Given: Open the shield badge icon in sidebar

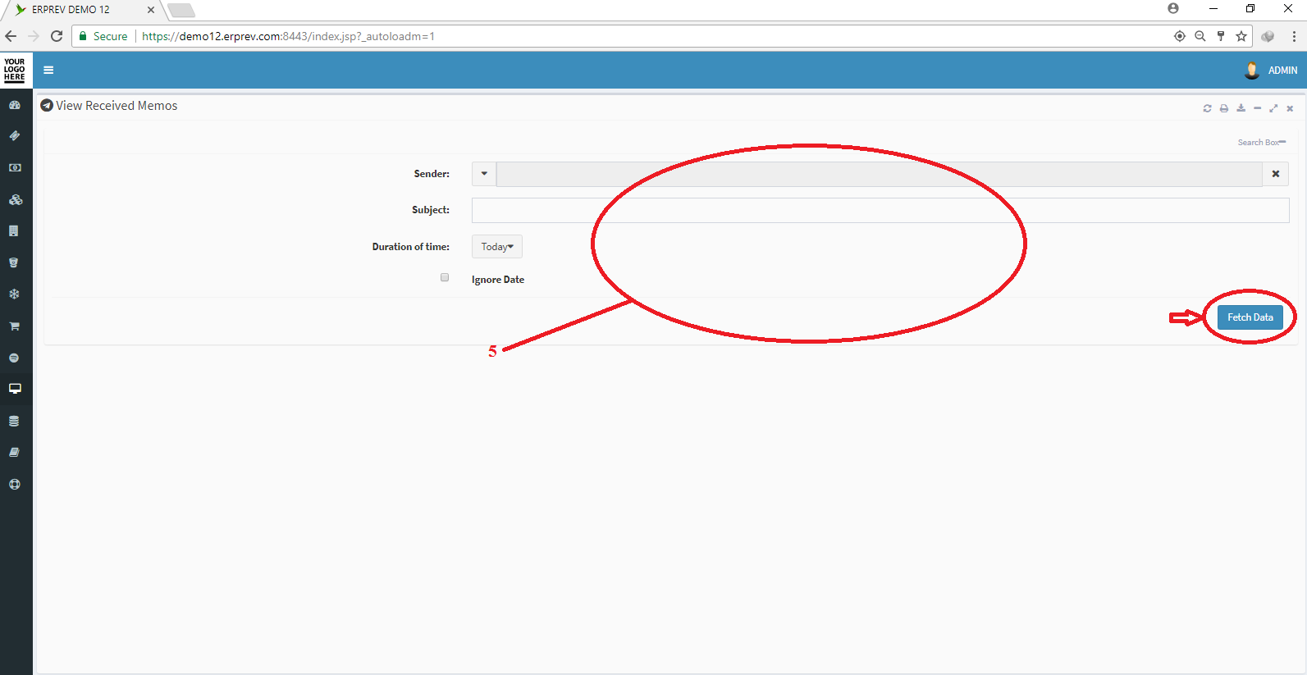Looking at the screenshot, I should click(x=14, y=262).
